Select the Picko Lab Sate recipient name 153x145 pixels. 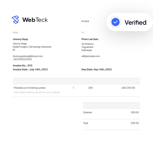coord(90,39)
